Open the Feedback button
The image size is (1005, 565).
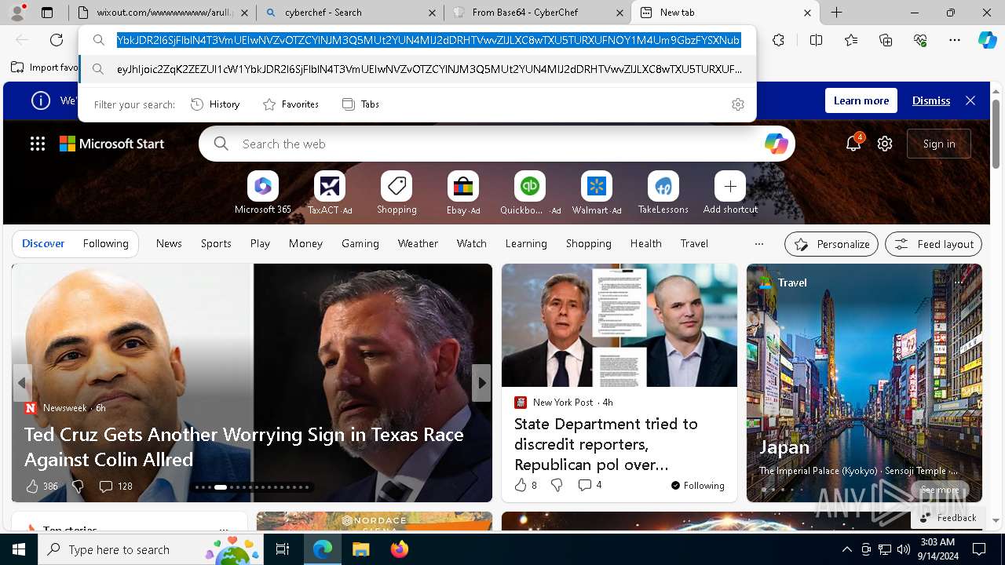pos(948,518)
